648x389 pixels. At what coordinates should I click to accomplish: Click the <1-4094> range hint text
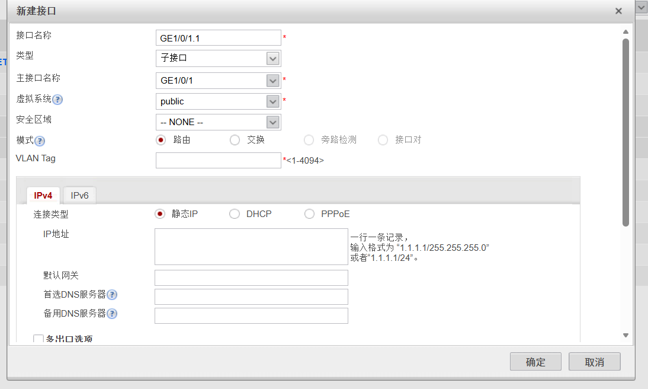click(x=305, y=161)
